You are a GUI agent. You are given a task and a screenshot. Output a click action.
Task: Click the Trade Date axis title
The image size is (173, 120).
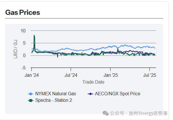coord(93,82)
